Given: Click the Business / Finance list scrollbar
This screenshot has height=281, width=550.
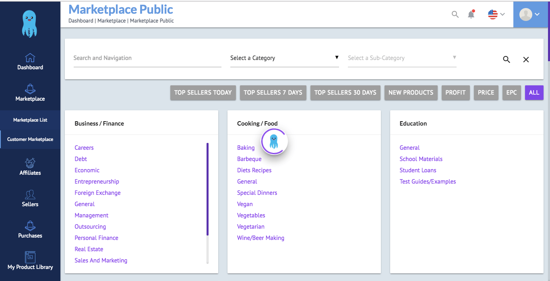Looking at the screenshot, I should (208, 189).
